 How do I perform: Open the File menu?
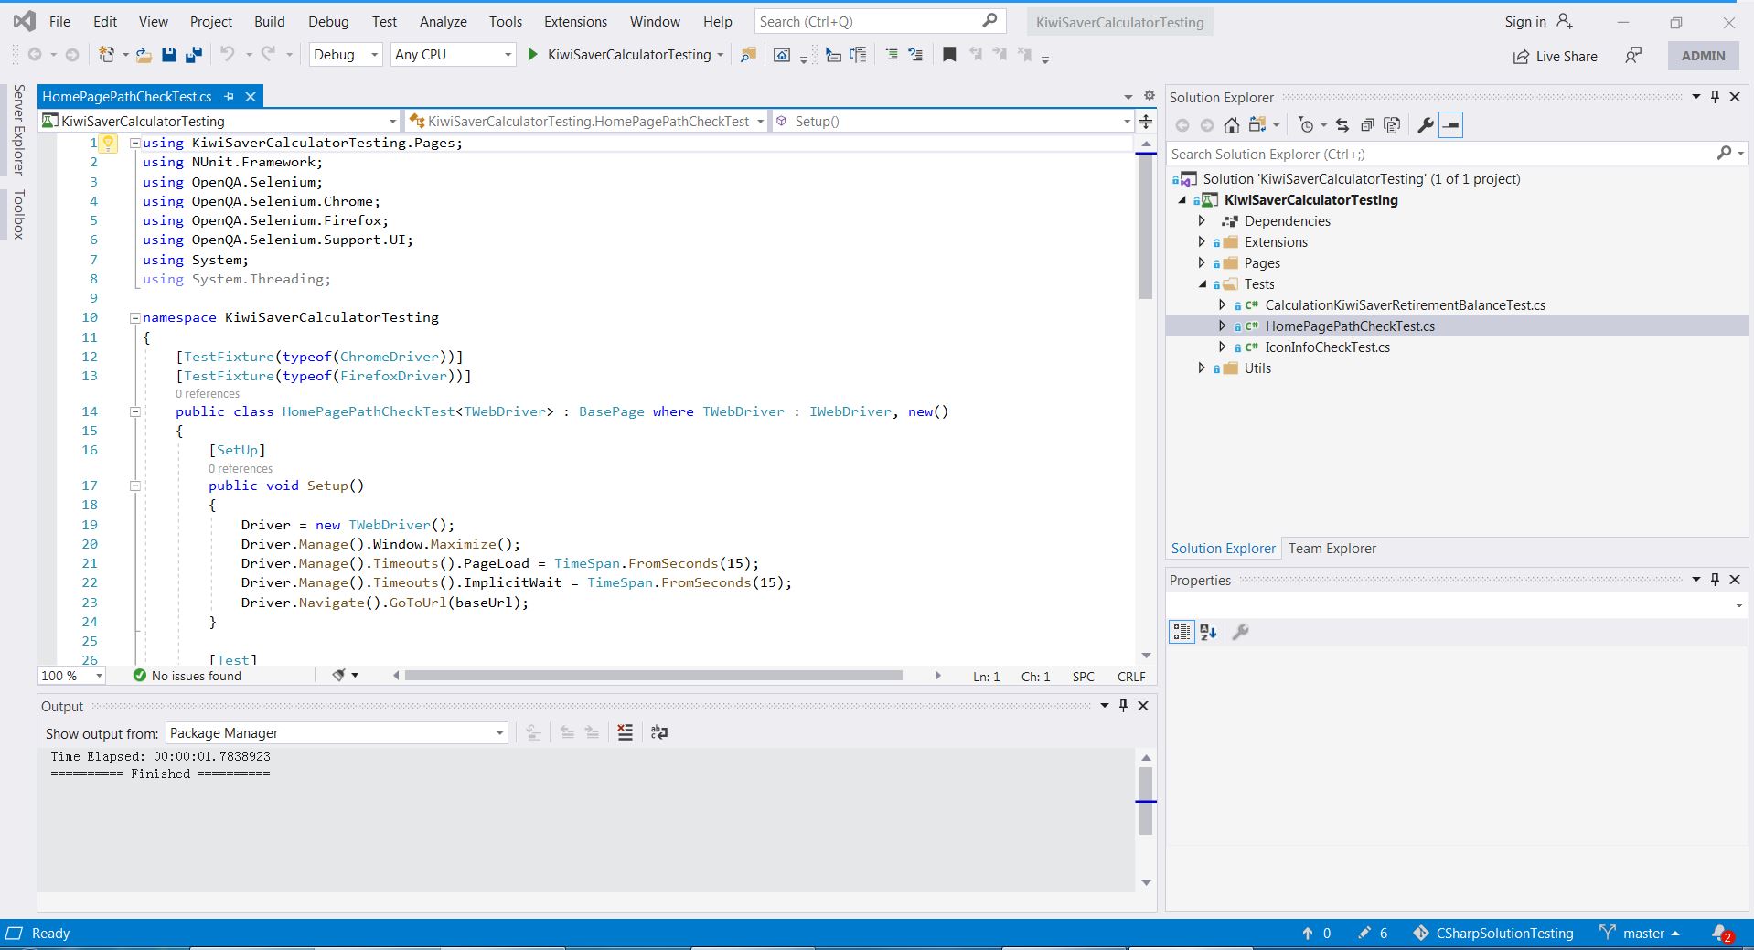pos(59,21)
